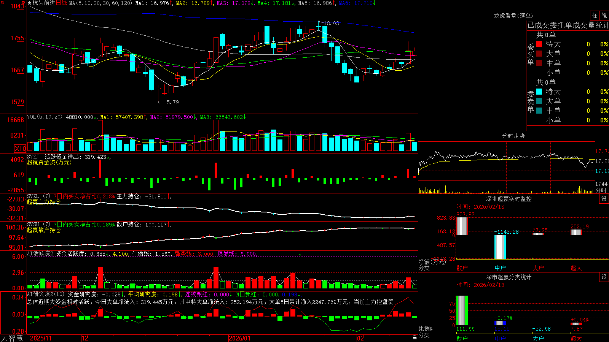Jump to the 12 month marker
This screenshot has height=342, width=609.
[85, 338]
